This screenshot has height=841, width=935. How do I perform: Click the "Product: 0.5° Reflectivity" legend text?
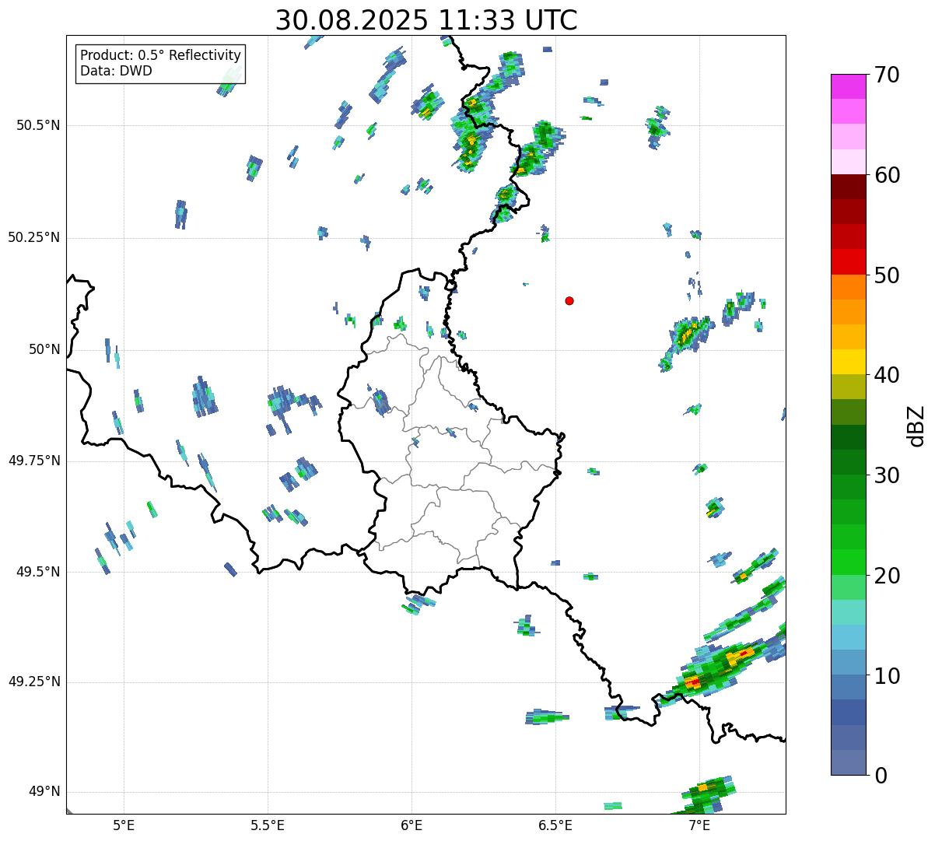tap(160, 56)
